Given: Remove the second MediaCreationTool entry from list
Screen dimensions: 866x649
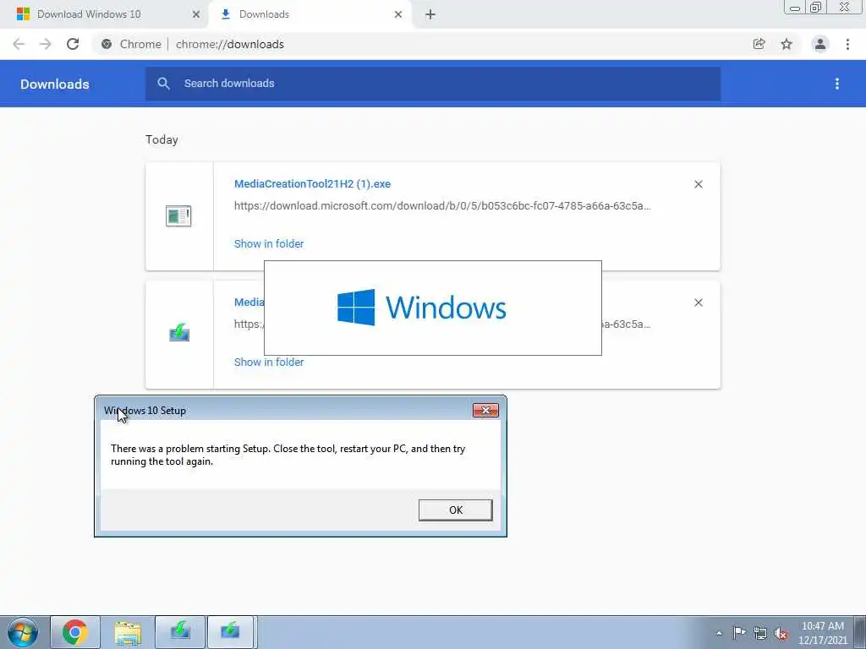Looking at the screenshot, I should pos(698,303).
